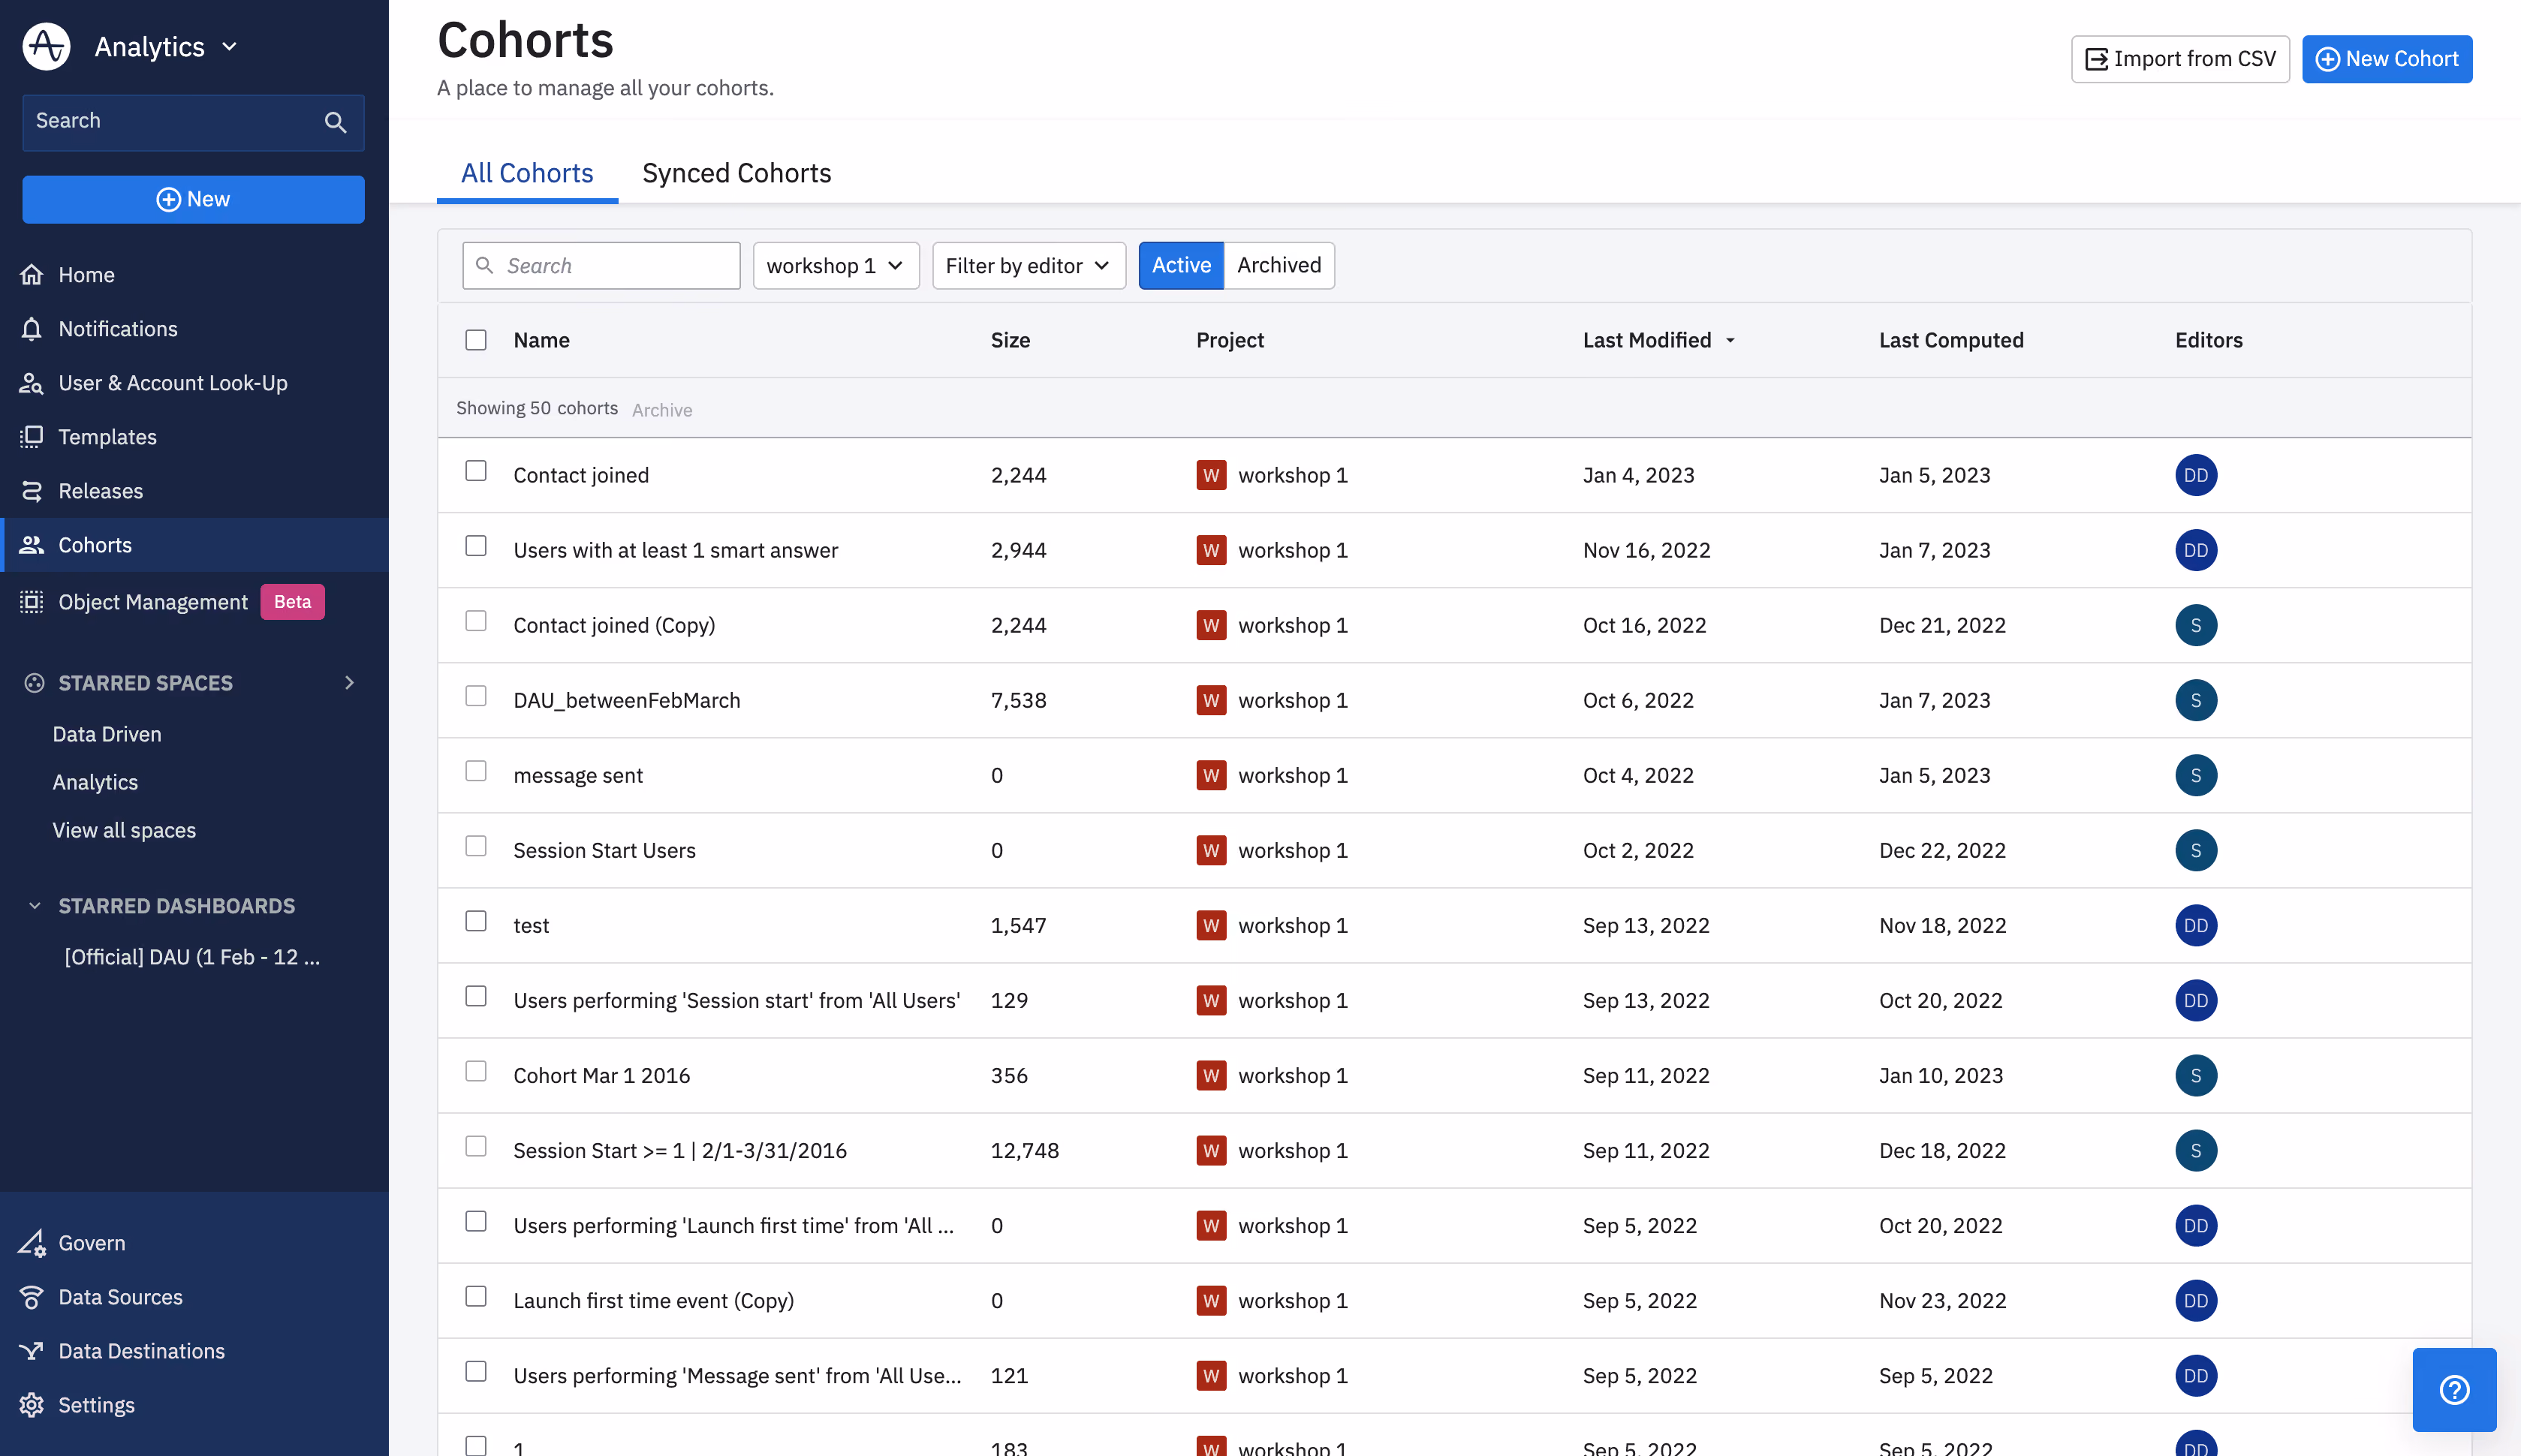The height and width of the screenshot is (1456, 2521).
Task: Tick the select-all checkbox in table header
Action: pyautogui.click(x=476, y=340)
